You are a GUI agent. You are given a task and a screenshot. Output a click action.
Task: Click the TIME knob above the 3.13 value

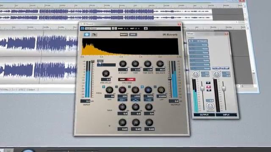click(135, 64)
